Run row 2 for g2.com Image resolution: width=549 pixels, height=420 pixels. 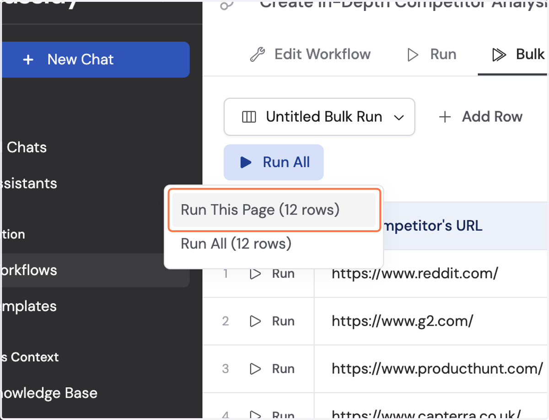click(272, 321)
